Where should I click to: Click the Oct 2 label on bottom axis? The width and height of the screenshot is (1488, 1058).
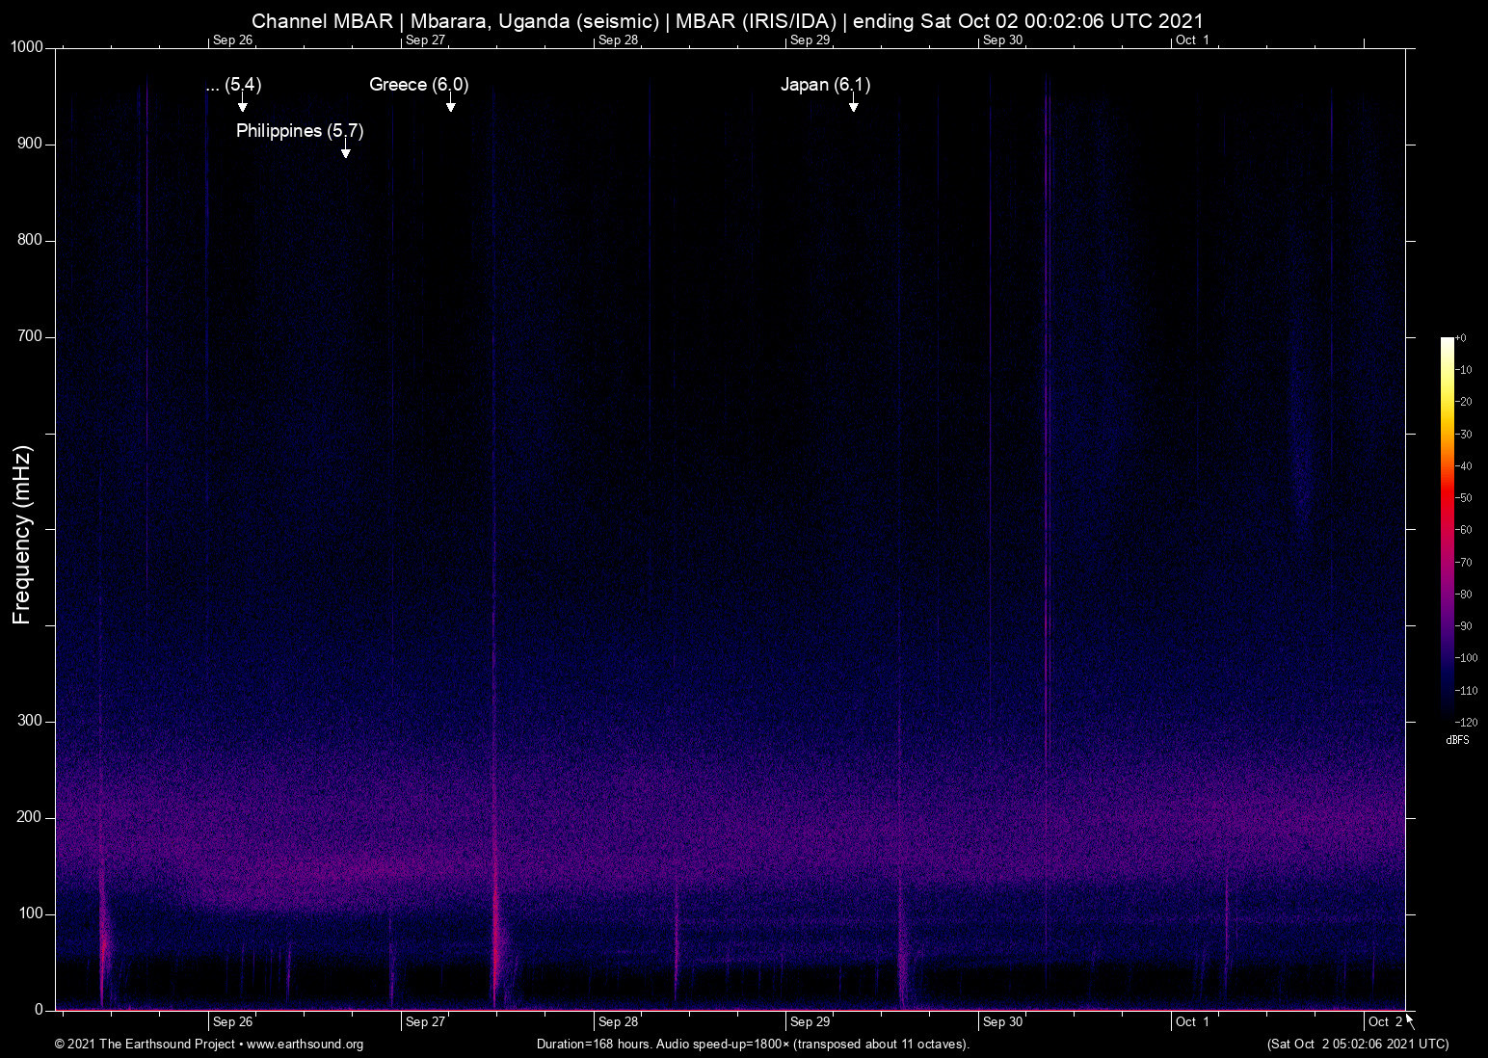[1384, 1022]
